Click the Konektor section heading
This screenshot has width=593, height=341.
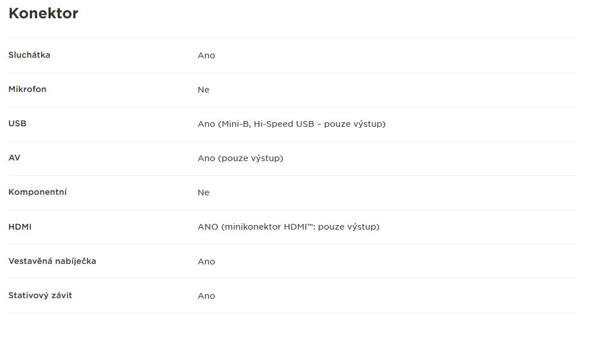[43, 13]
